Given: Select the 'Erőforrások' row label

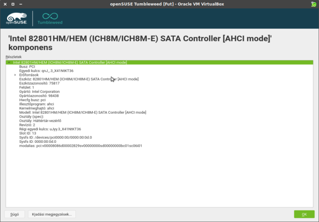Looking at the screenshot, I should pyautogui.click(x=29, y=75).
